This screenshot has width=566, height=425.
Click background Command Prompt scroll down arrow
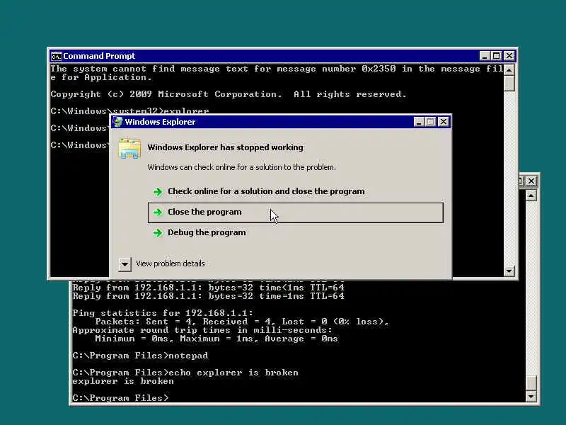[x=531, y=397]
